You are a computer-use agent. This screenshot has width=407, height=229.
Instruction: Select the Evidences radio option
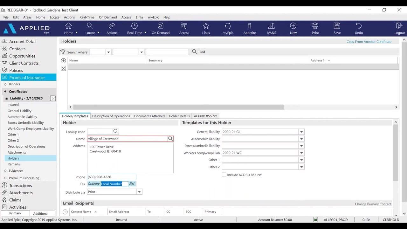pyautogui.click(x=5, y=171)
